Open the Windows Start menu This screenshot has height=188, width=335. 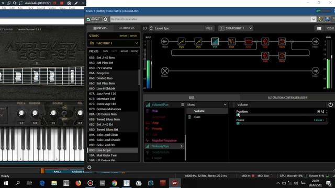pos(6,183)
